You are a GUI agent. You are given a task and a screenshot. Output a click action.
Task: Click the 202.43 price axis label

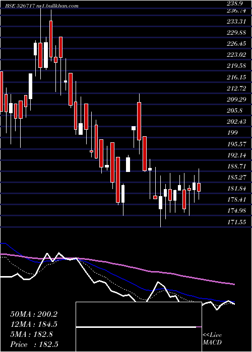coord(236,122)
